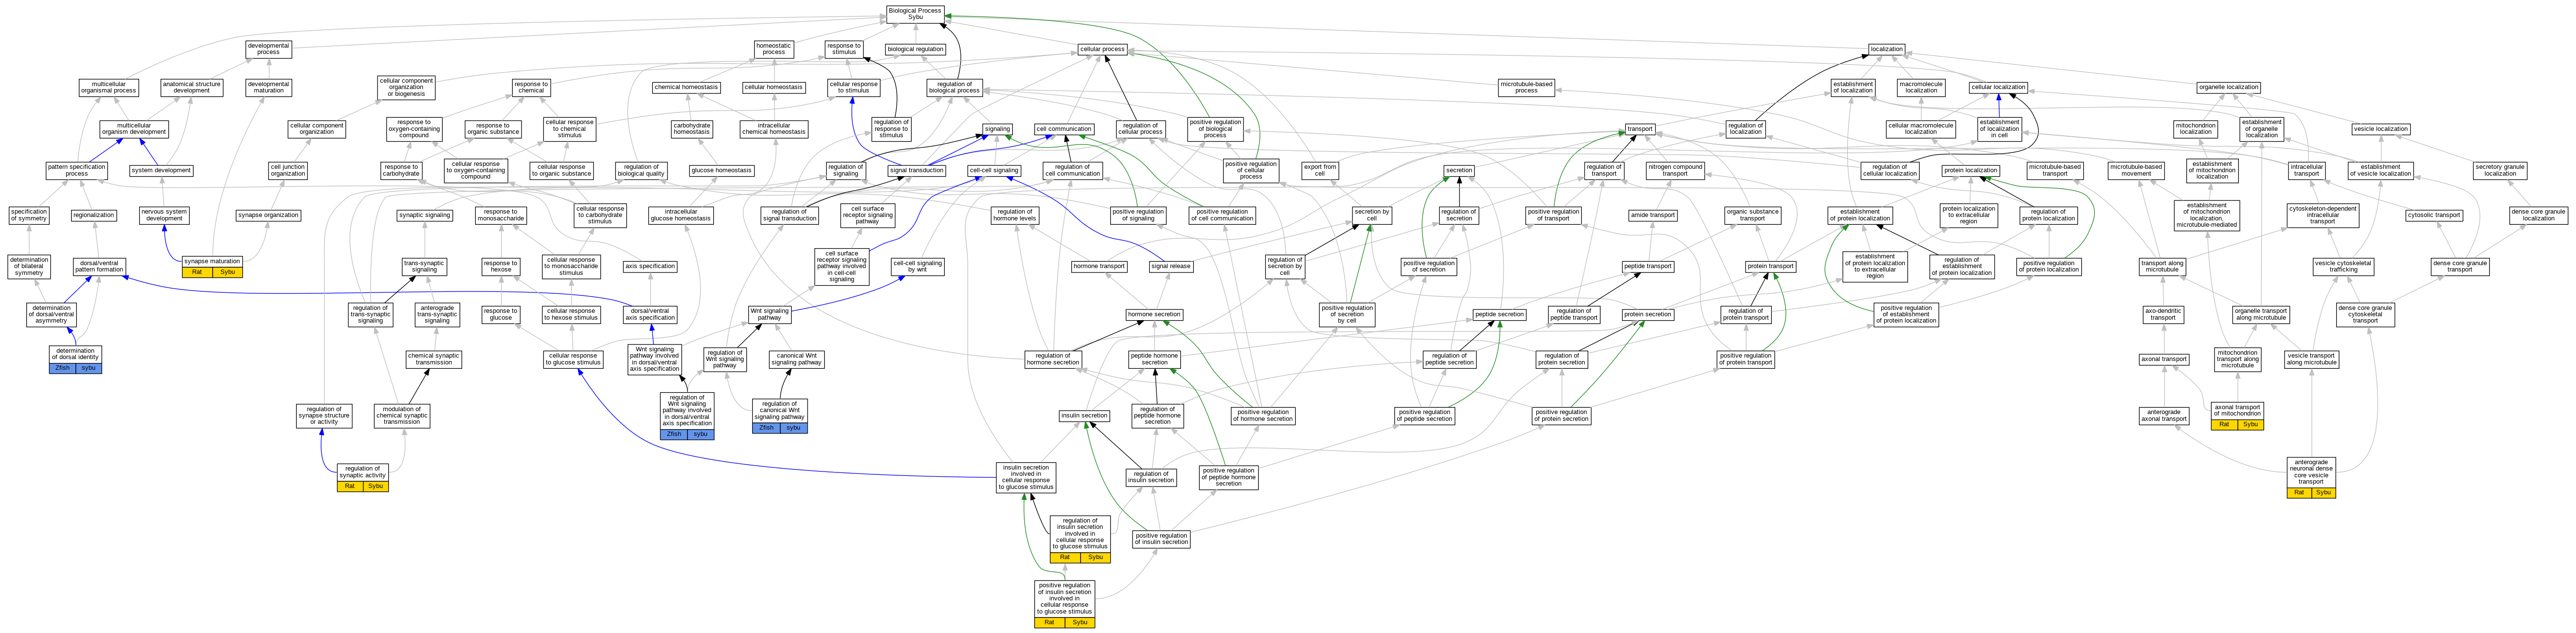Click the 'specification of symmetry' node

point(29,215)
